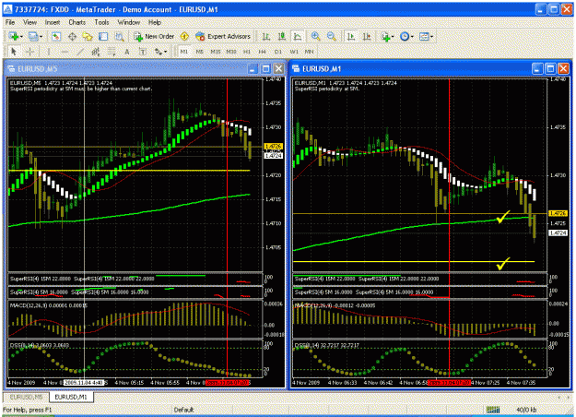
Task: Click the Templates toolbar icon
Action: click(424, 36)
